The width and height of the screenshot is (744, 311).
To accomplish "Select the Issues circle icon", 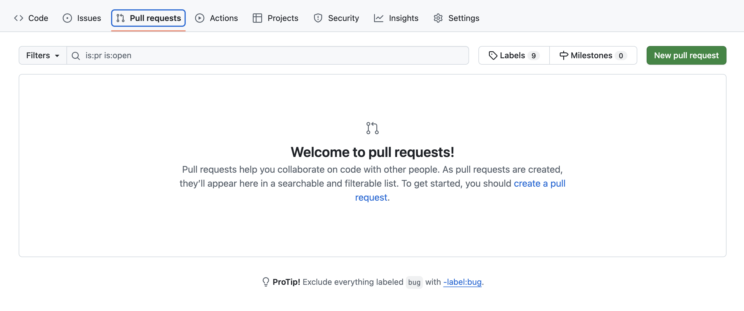I will pyautogui.click(x=66, y=18).
